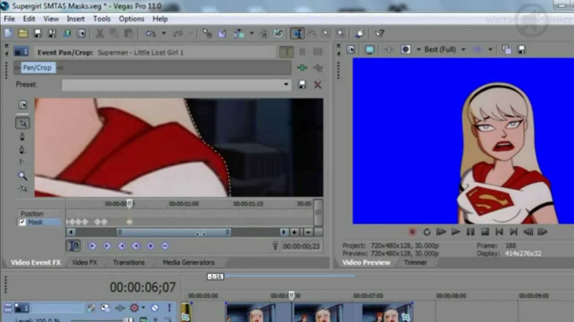
Task: Select the Envelope Edit tool
Action: (x=312, y=34)
